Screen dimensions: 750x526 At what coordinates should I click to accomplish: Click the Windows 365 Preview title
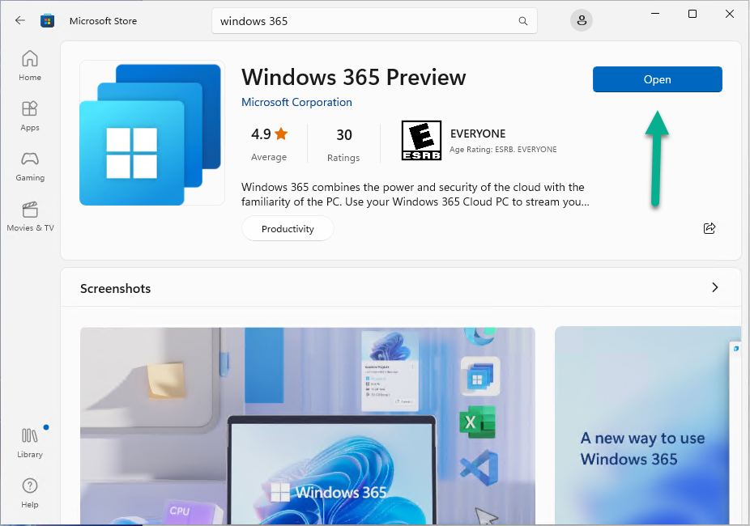[x=353, y=78]
